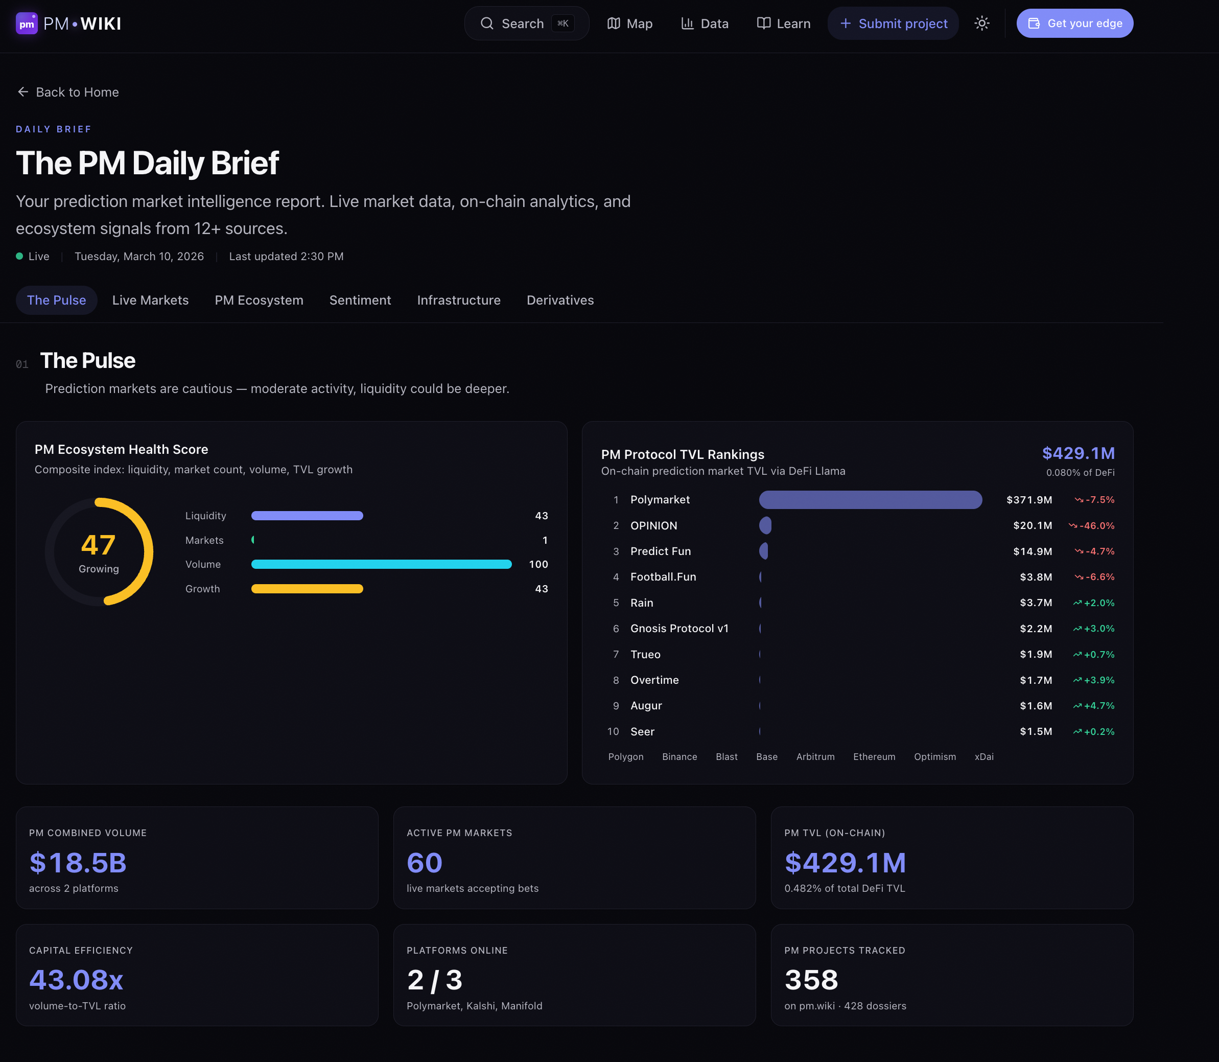
Task: Click the wallet icon in Get your edge
Action: click(1035, 23)
